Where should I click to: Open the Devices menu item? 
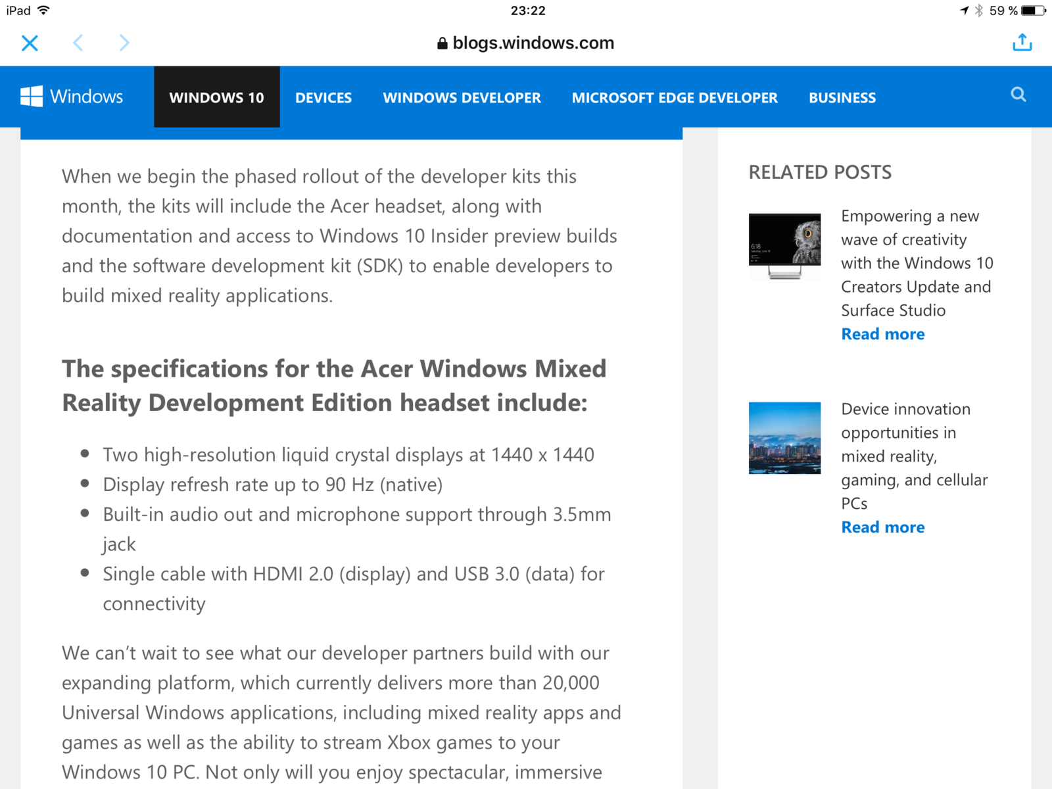(x=323, y=98)
